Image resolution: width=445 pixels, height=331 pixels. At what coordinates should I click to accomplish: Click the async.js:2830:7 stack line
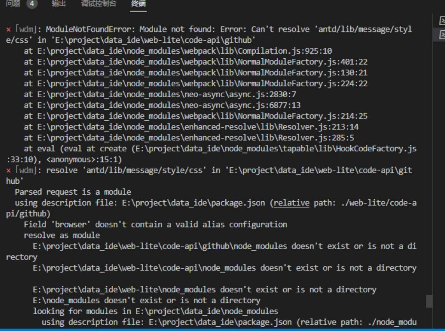coord(160,94)
